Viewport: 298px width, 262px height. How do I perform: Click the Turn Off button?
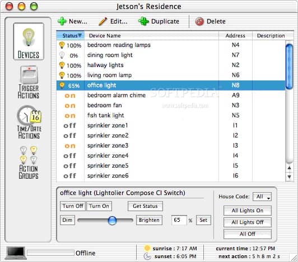[x=73, y=206]
